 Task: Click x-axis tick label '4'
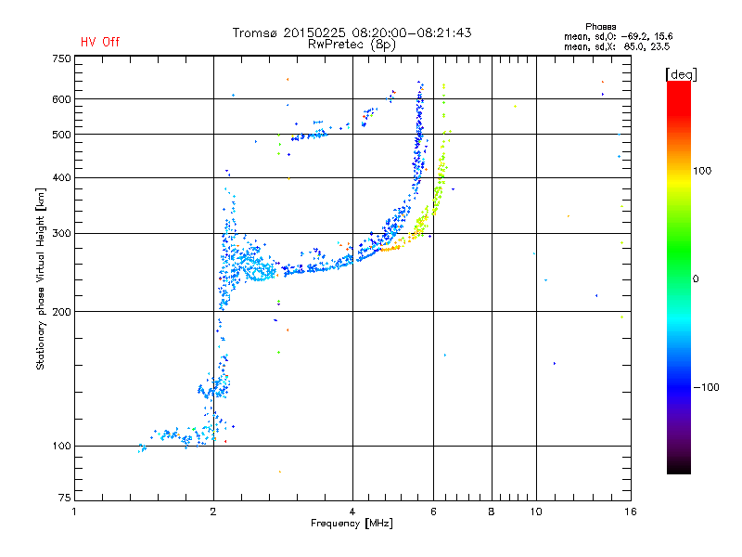(x=352, y=512)
